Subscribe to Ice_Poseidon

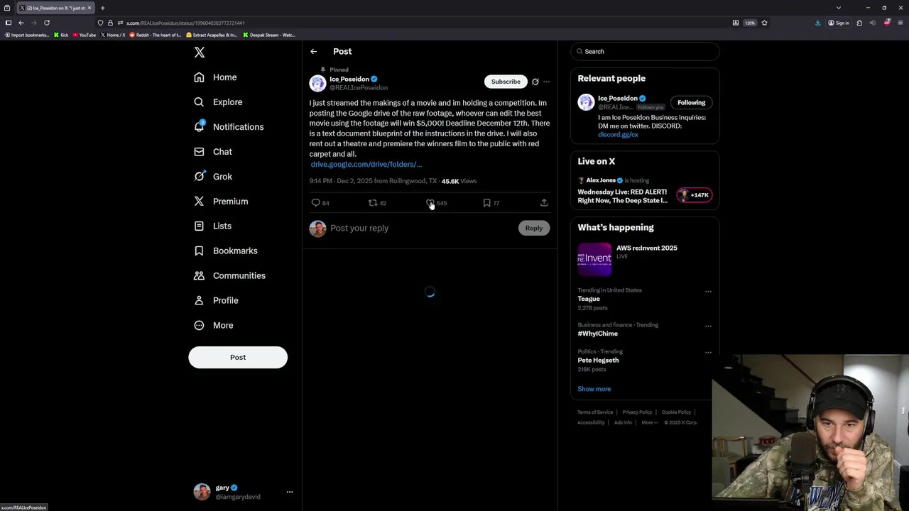coord(506,82)
